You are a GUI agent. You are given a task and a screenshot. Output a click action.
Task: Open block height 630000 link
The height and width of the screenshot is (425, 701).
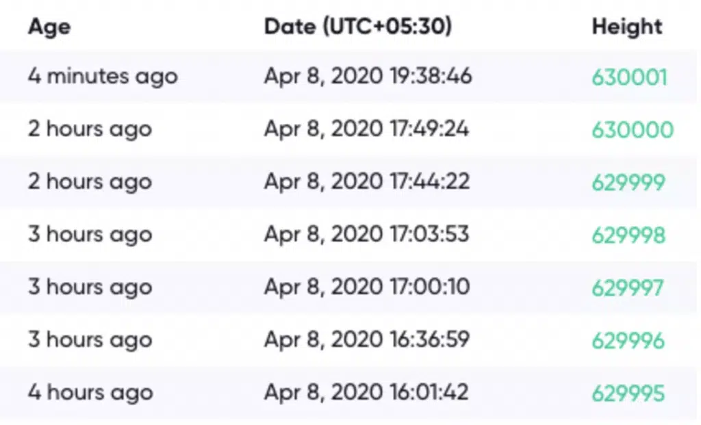(x=633, y=130)
